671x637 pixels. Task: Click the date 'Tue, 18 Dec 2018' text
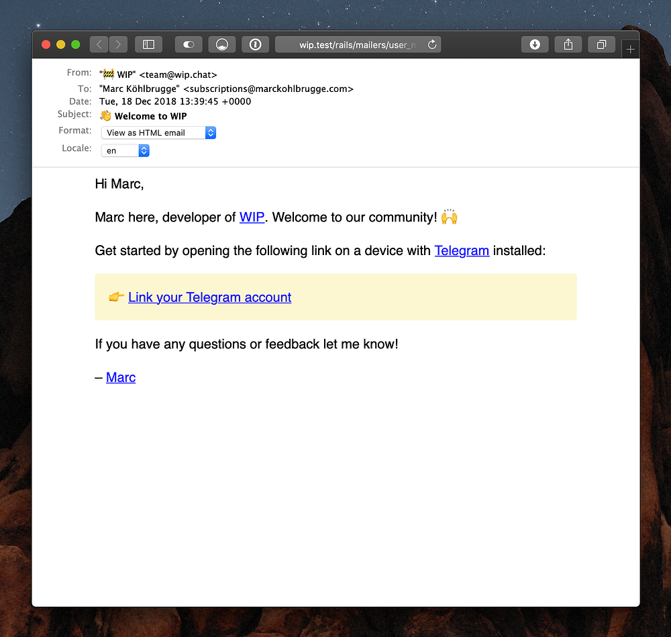(138, 101)
